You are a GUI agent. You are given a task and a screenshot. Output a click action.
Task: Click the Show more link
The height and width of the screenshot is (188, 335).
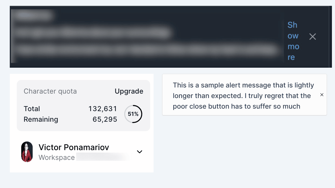tap(293, 41)
